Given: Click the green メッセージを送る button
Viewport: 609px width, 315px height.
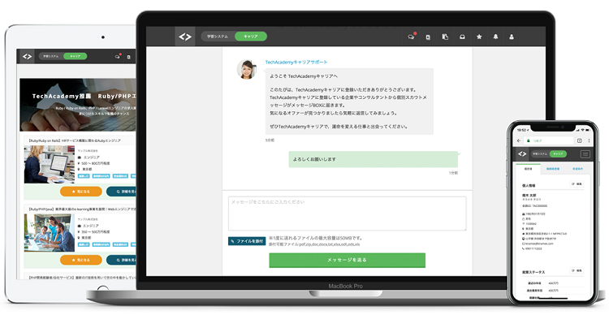Looking at the screenshot, I should coord(348,260).
